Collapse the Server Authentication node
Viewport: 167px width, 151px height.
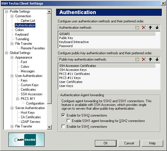(x=12, y=108)
